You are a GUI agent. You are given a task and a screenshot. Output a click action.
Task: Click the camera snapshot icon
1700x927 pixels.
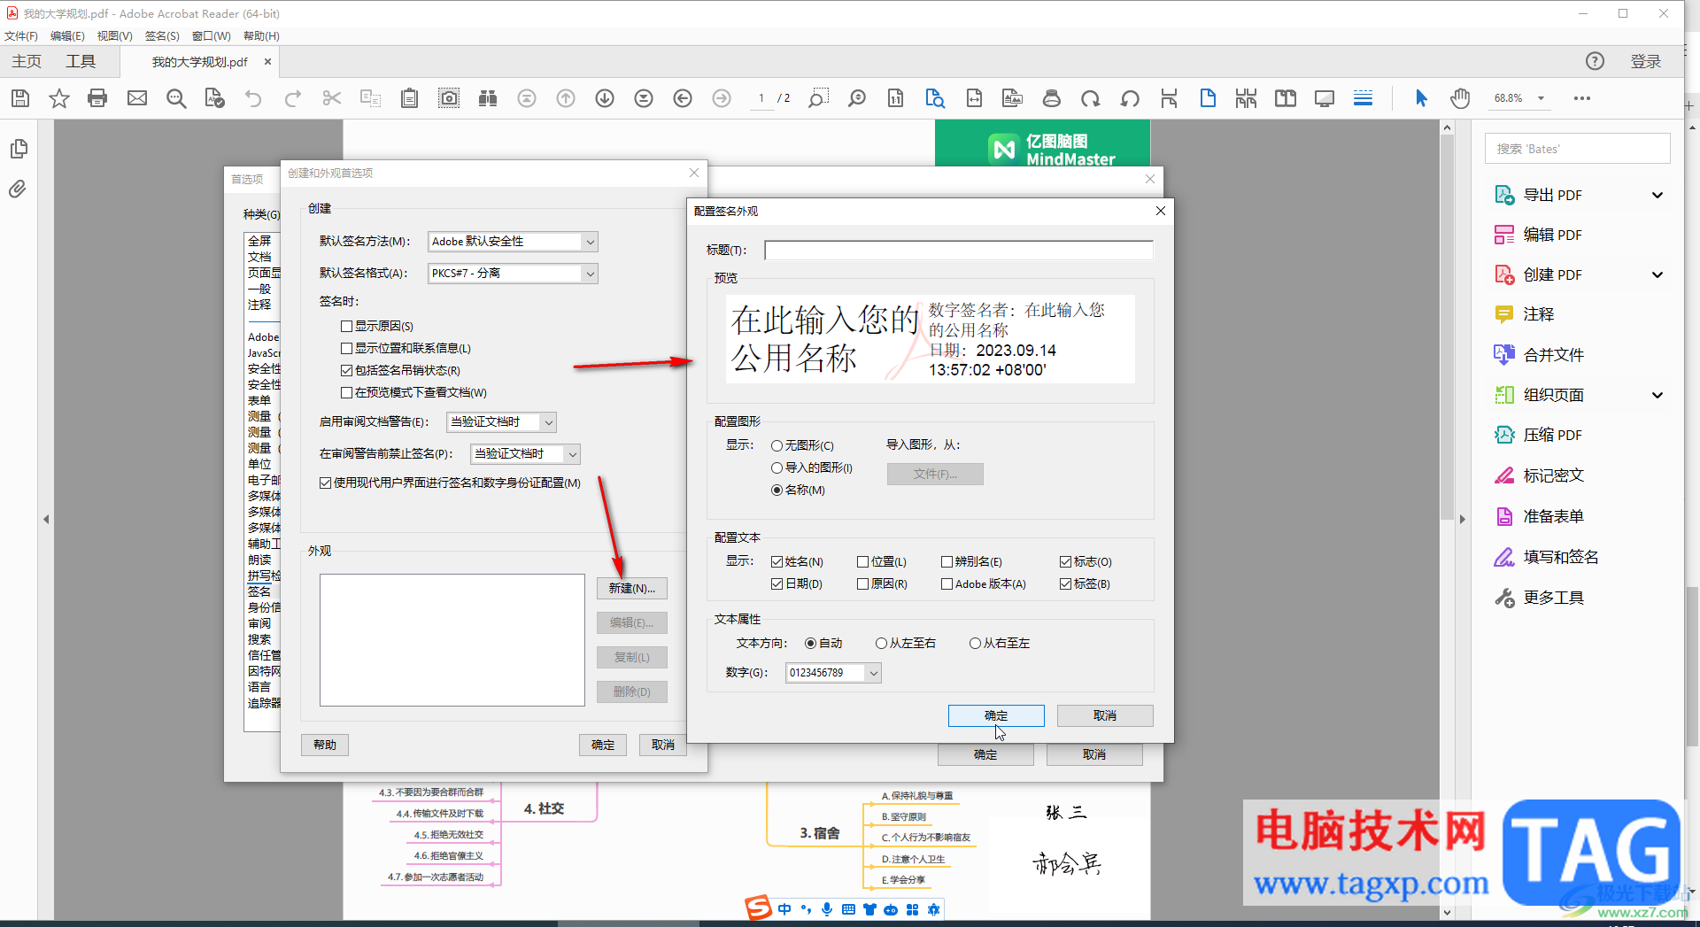[449, 98]
